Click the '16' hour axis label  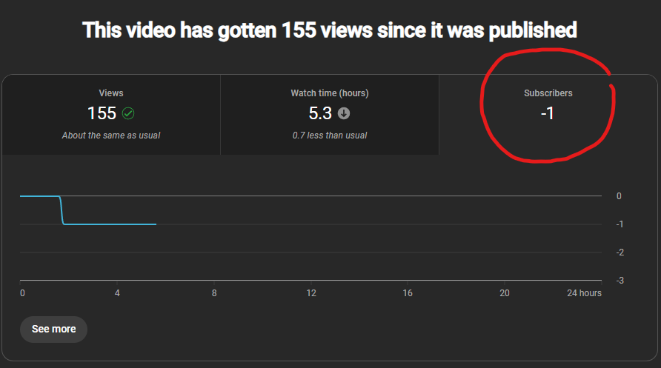[x=408, y=293]
